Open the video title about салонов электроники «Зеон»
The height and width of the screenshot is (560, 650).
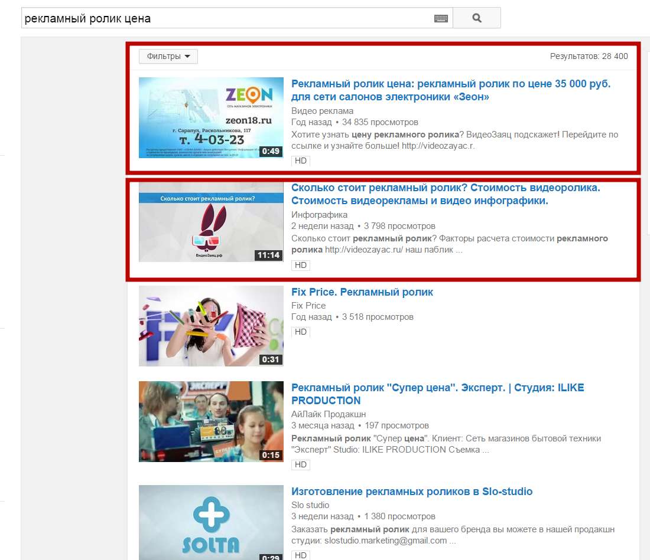(x=451, y=90)
